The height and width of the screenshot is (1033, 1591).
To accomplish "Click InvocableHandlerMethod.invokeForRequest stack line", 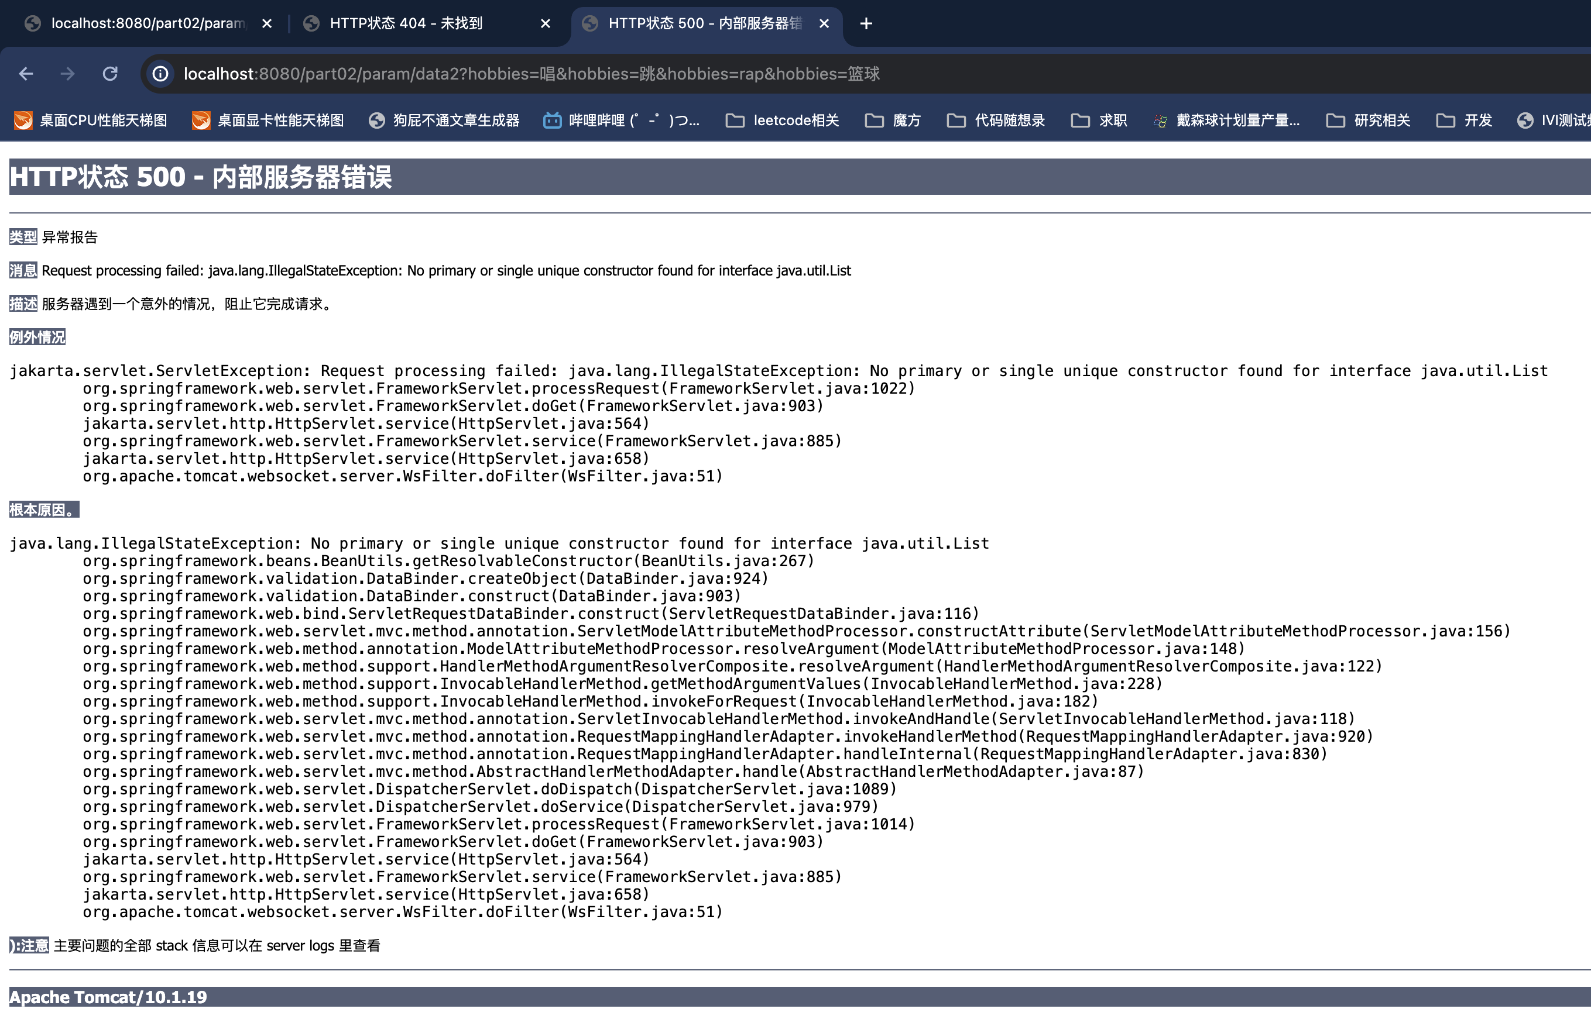I will pyautogui.click(x=591, y=701).
